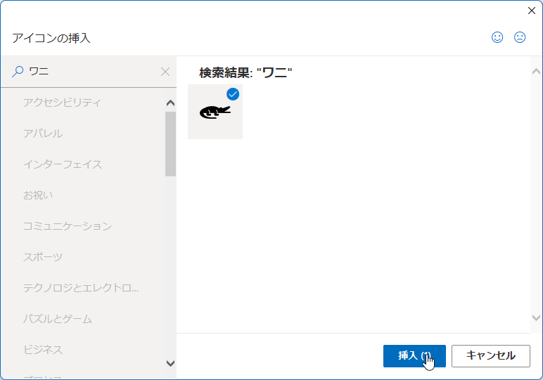This screenshot has width=543, height=380.
Task: Open the アクセシビリティ category
Action: pyautogui.click(x=62, y=103)
